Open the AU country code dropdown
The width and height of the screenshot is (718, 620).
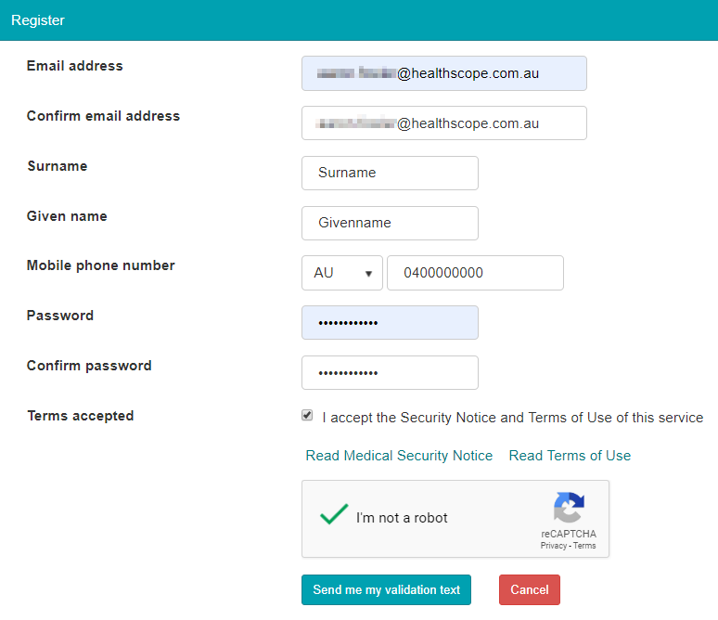[341, 273]
